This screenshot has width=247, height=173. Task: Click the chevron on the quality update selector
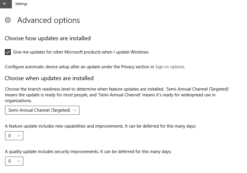pos(18,161)
